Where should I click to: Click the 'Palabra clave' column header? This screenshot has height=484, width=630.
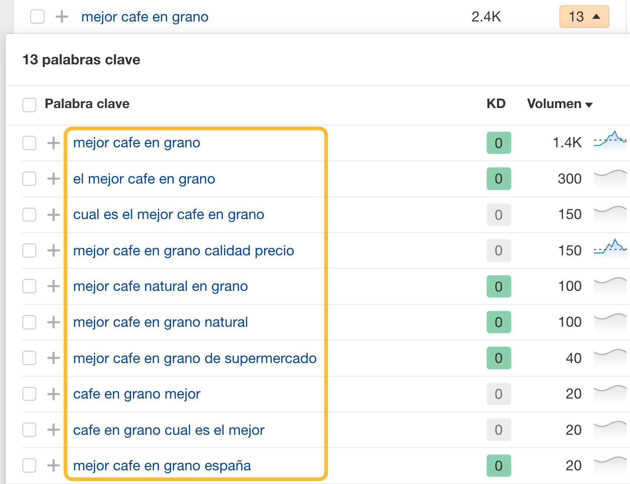click(x=87, y=104)
